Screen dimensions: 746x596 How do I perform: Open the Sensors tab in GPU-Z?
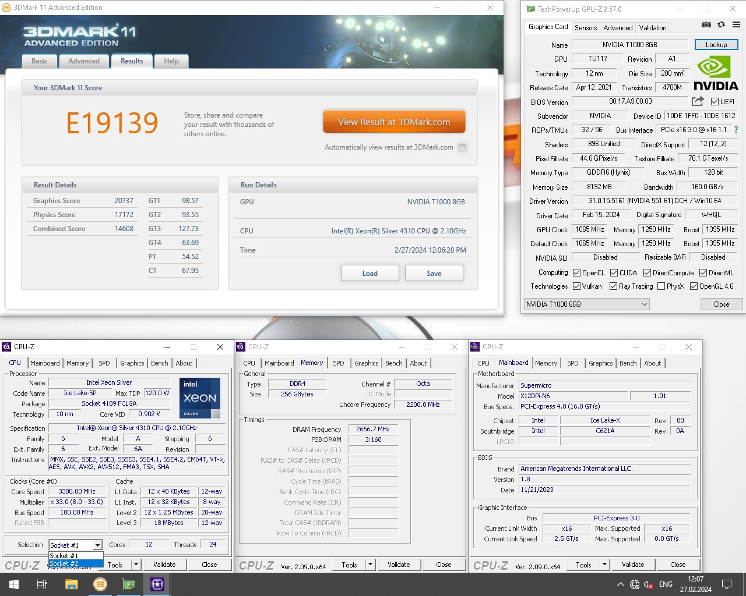tap(586, 28)
